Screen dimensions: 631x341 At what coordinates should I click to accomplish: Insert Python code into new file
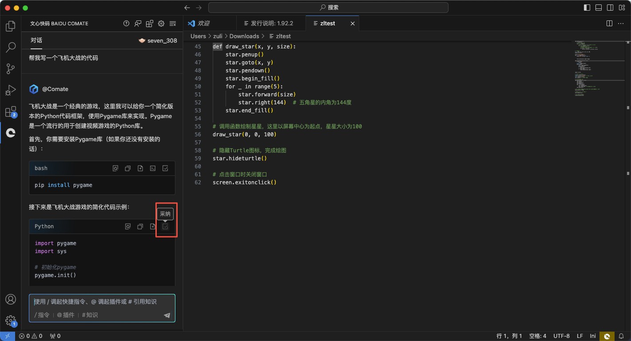click(x=153, y=226)
